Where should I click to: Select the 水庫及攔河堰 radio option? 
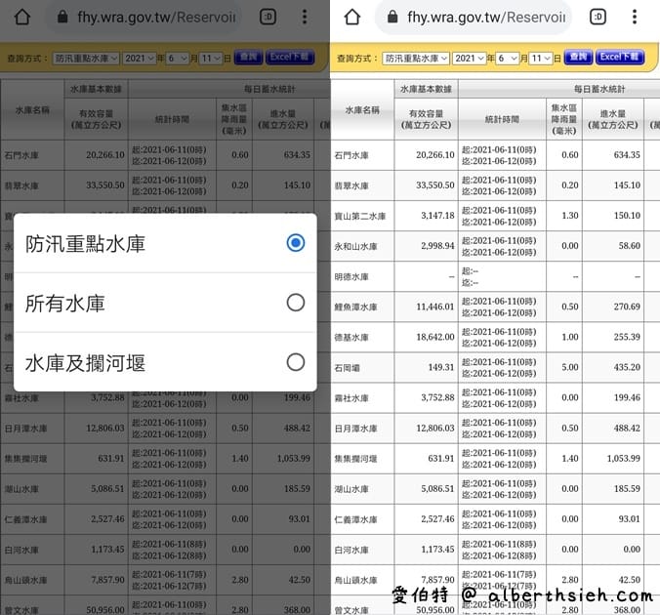pyautogui.click(x=296, y=362)
